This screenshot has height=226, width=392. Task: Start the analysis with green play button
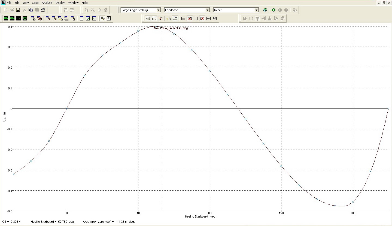[x=274, y=10]
